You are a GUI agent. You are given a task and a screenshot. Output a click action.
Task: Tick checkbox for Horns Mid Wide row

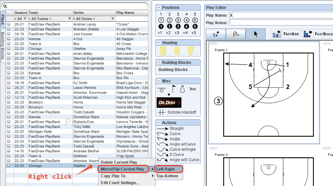[x=9, y=107]
